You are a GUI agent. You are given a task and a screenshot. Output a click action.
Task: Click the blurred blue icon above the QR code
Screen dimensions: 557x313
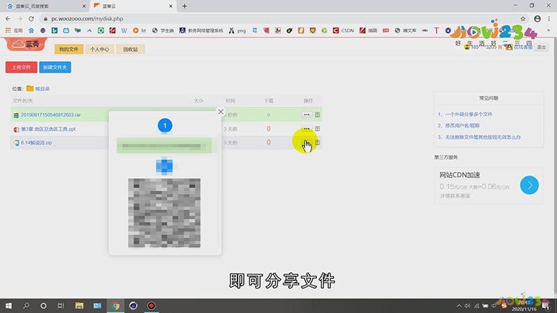(164, 166)
